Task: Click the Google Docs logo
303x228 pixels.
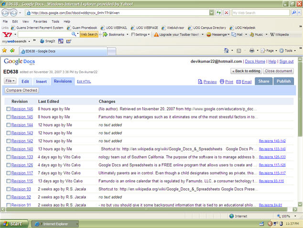Action: (19, 62)
